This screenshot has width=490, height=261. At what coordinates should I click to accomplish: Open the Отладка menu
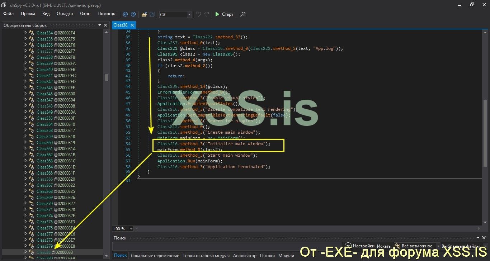click(65, 14)
